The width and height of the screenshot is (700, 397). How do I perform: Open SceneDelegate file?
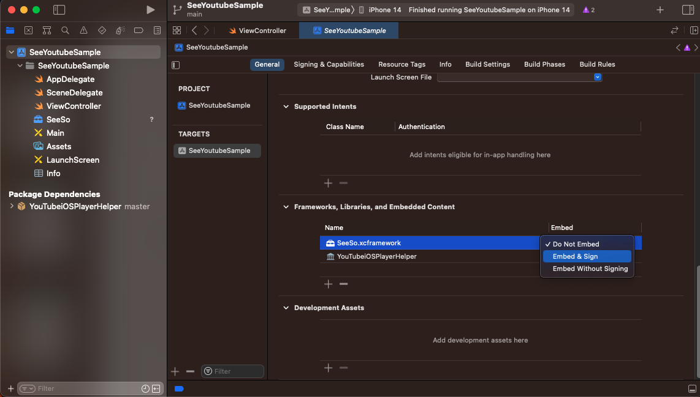coord(74,92)
